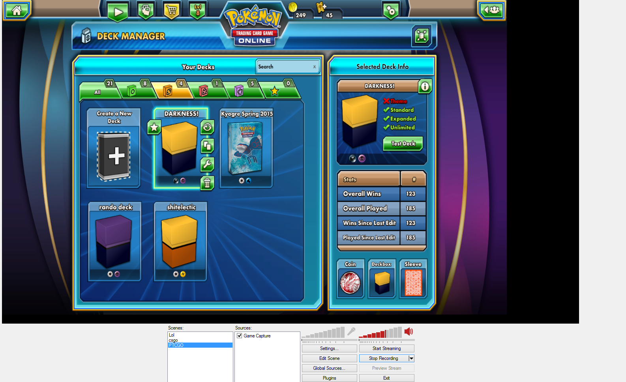Expand the Stop Recording dropdown arrow
This screenshot has width=626, height=382.
coord(411,358)
